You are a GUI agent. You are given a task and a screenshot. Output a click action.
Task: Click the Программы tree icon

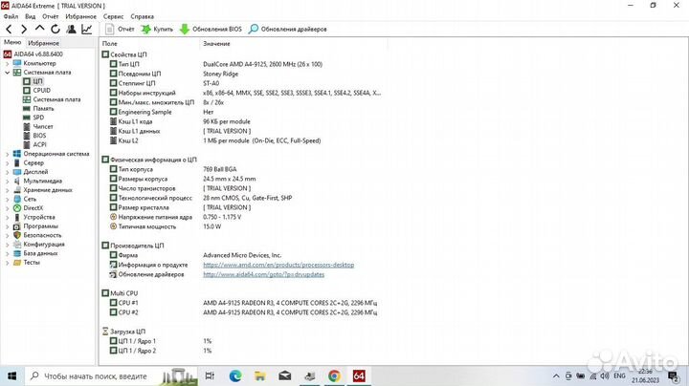point(16,226)
